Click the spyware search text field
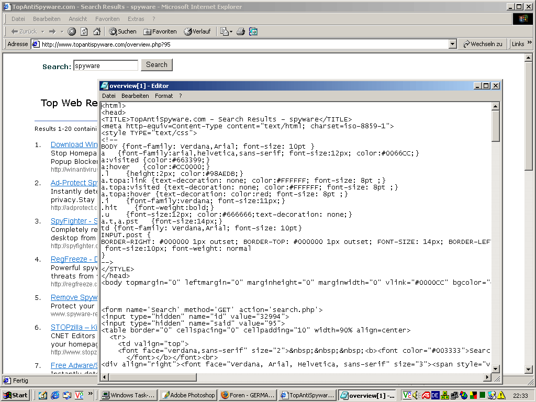This screenshot has height=402, width=536. coord(106,65)
